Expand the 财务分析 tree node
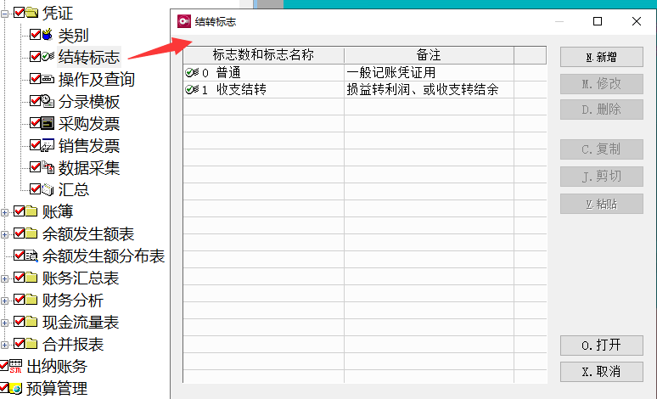657x399 pixels. (x=4, y=301)
